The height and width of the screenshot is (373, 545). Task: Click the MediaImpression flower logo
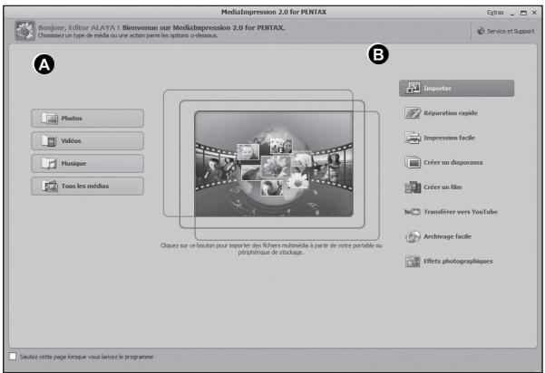pyautogui.click(x=25, y=31)
